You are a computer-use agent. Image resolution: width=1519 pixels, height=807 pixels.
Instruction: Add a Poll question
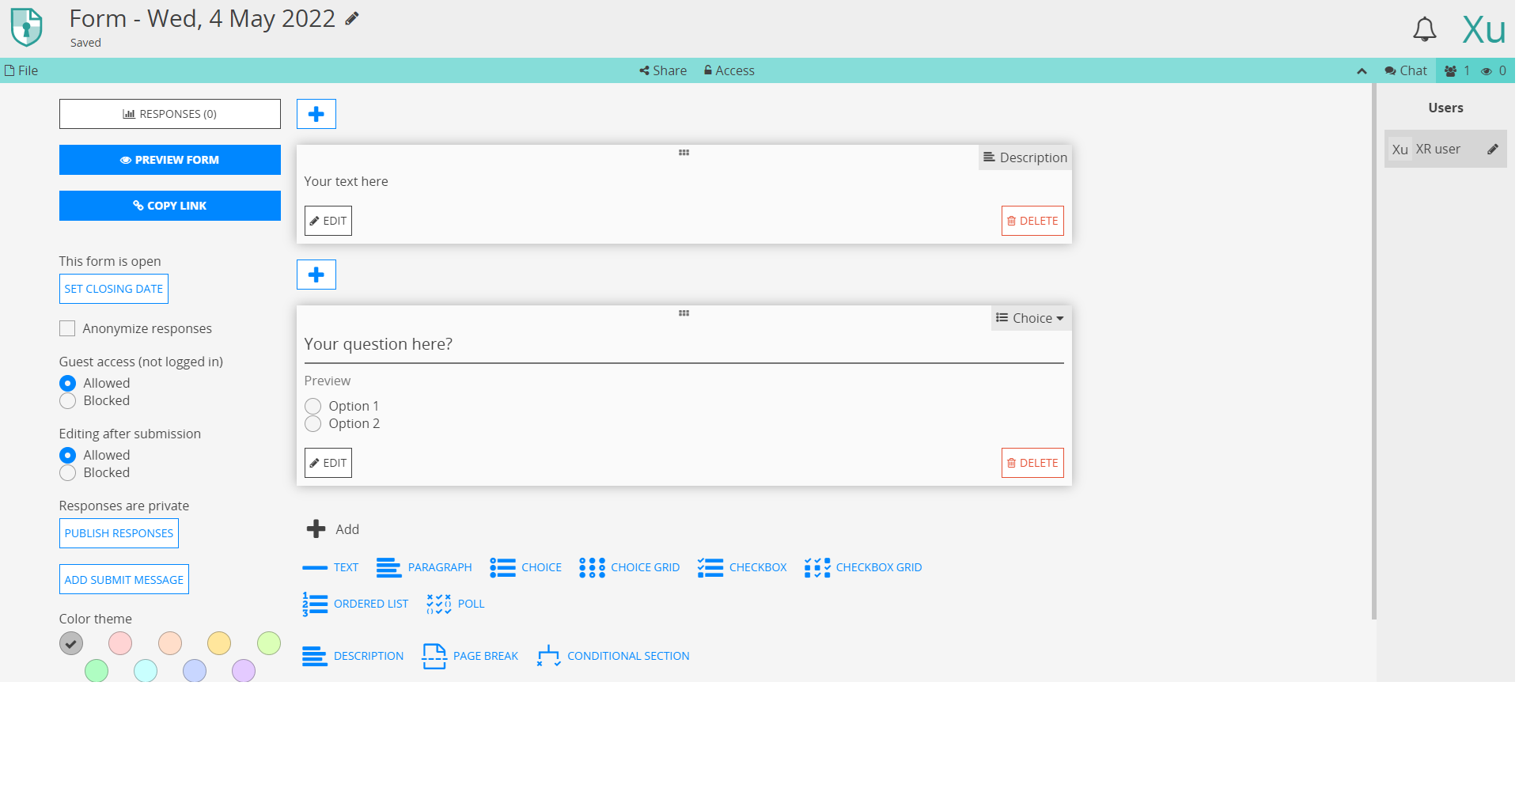456,604
